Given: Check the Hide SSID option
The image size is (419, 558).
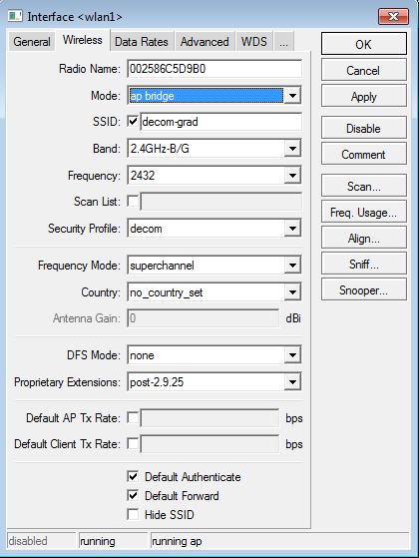Looking at the screenshot, I should [133, 515].
